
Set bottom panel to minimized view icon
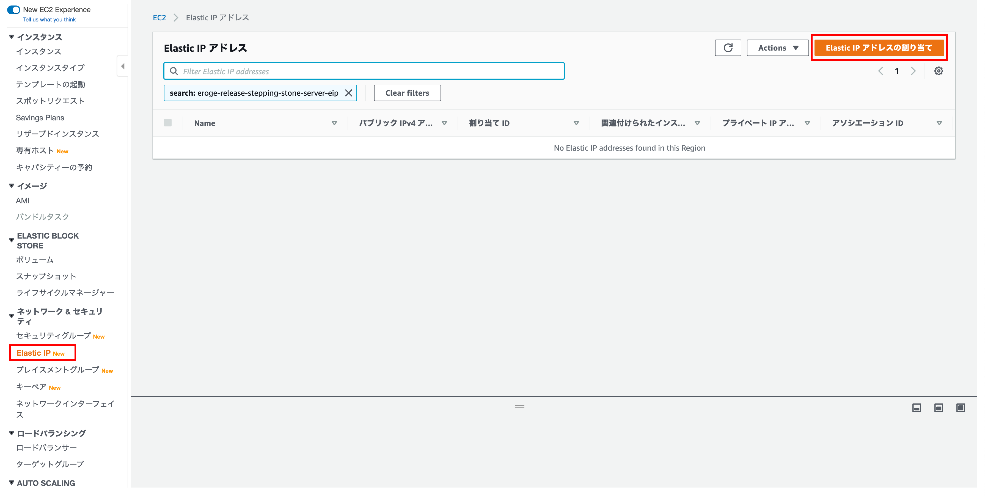917,408
